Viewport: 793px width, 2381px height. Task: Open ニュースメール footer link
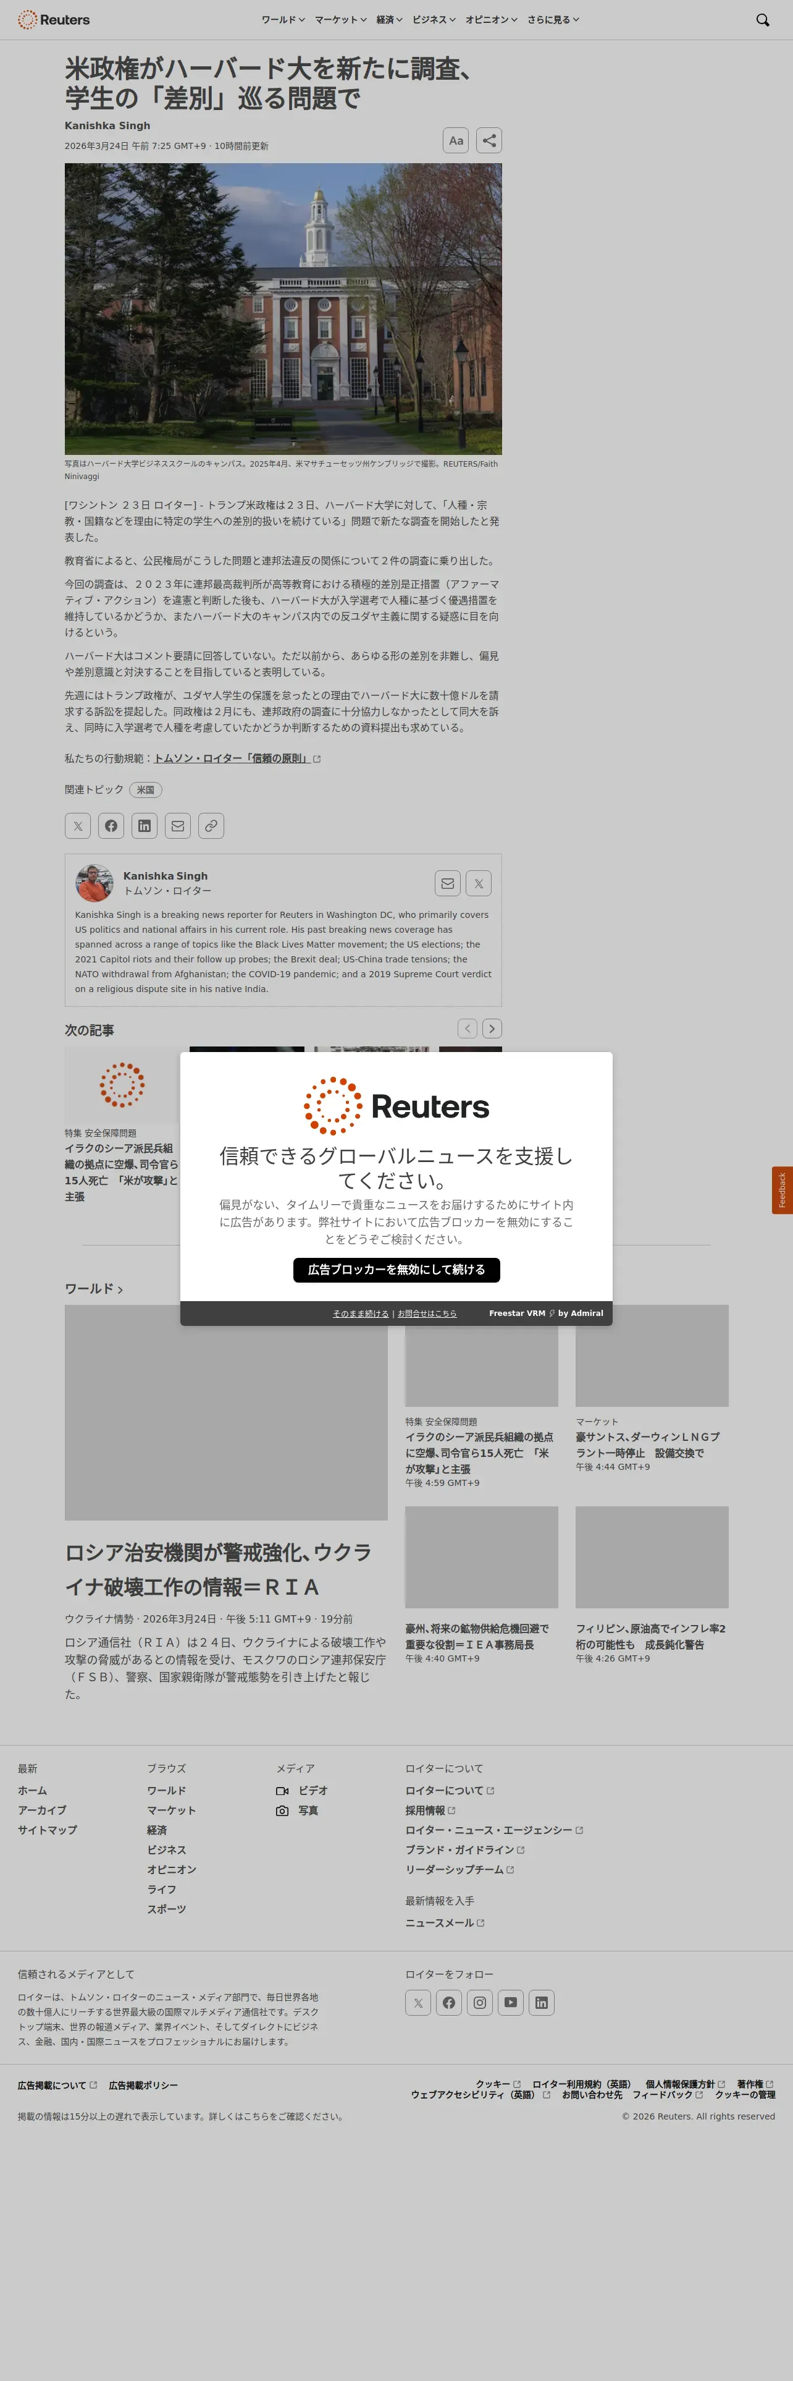click(445, 1922)
